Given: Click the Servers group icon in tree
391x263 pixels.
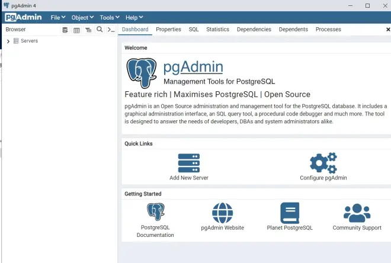Looking at the screenshot, I should (16, 41).
